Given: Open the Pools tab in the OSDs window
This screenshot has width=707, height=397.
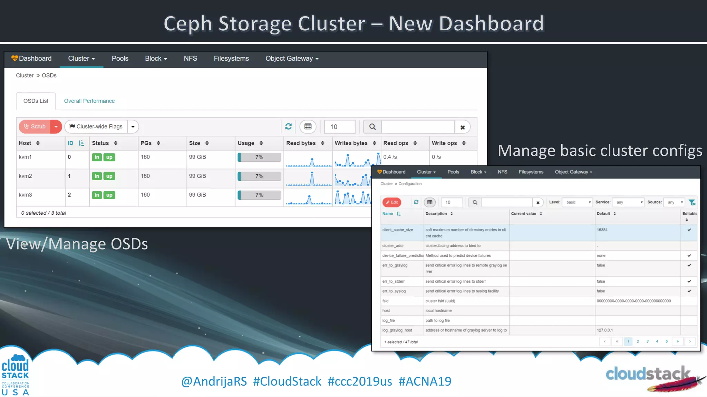Looking at the screenshot, I should [x=120, y=59].
